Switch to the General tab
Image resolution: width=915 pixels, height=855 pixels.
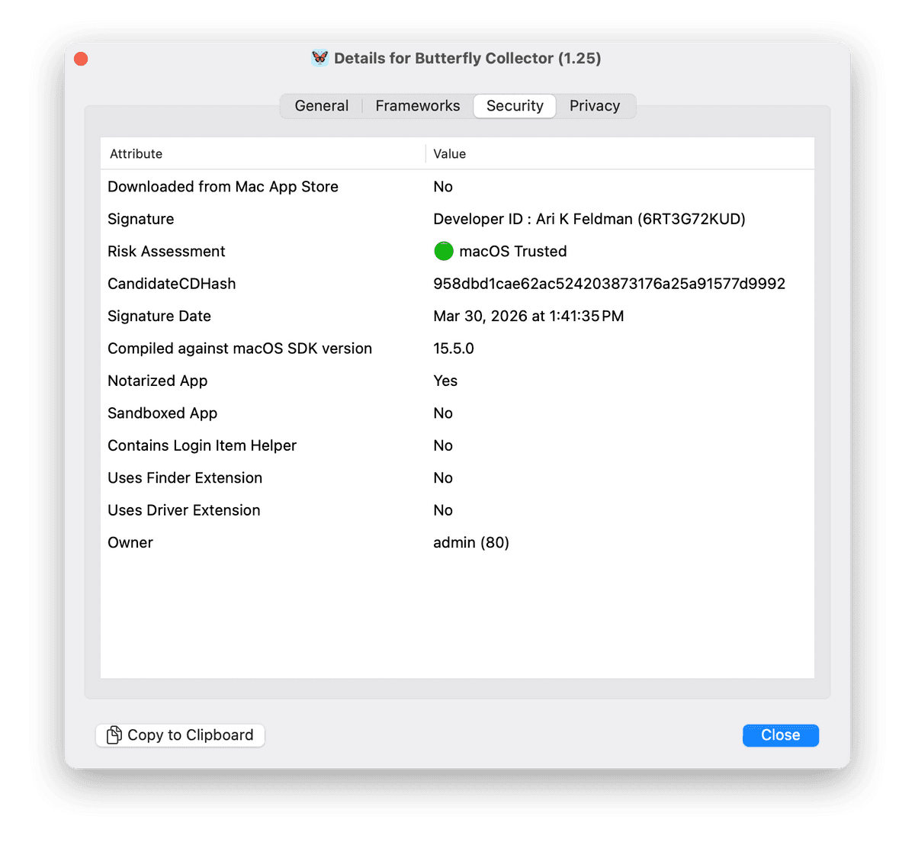pos(321,106)
